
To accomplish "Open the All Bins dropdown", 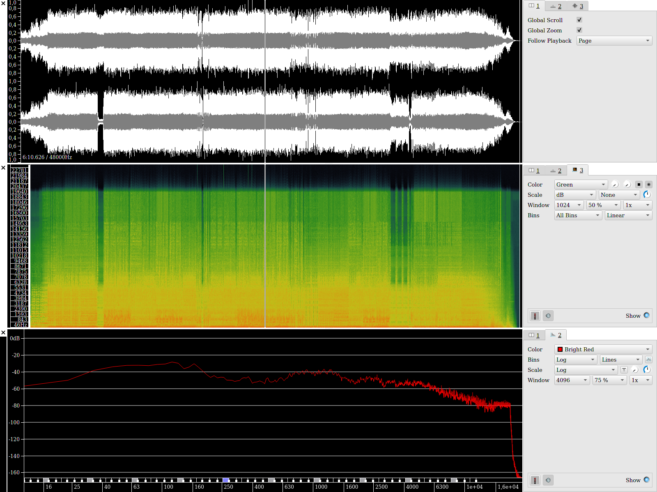I will (x=578, y=215).
